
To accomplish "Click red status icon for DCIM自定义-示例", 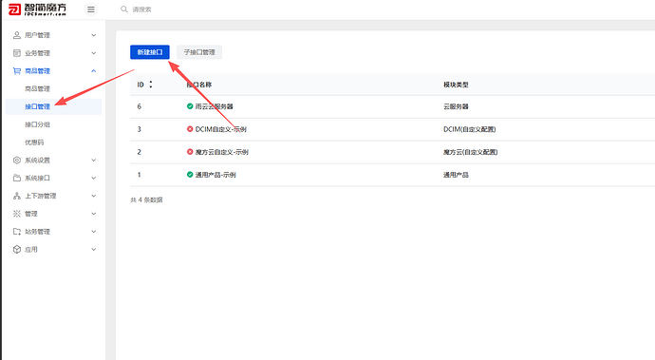I will click(190, 129).
